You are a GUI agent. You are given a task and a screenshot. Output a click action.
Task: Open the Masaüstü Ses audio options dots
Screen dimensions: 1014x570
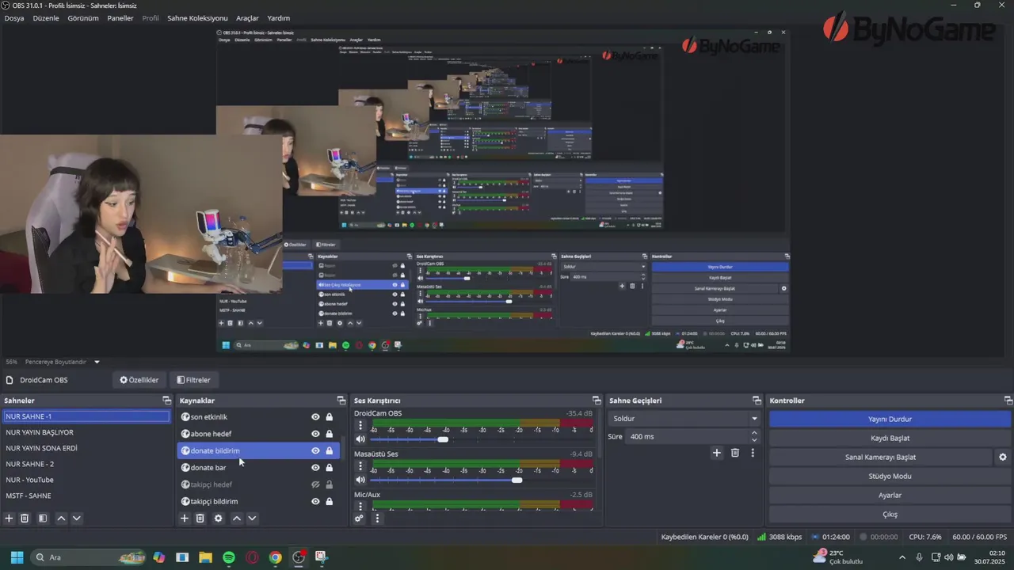pos(360,466)
